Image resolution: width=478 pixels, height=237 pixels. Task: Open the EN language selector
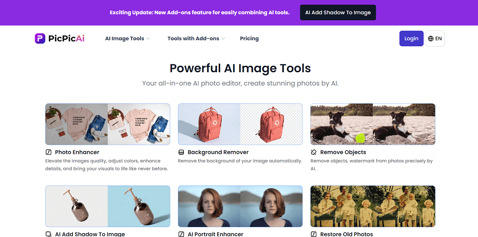(435, 38)
